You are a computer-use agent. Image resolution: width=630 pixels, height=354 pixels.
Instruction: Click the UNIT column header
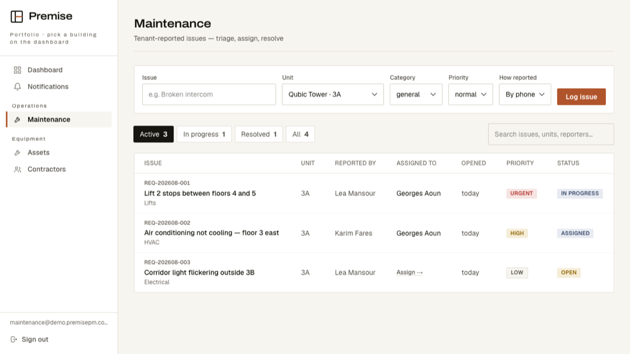tap(308, 163)
